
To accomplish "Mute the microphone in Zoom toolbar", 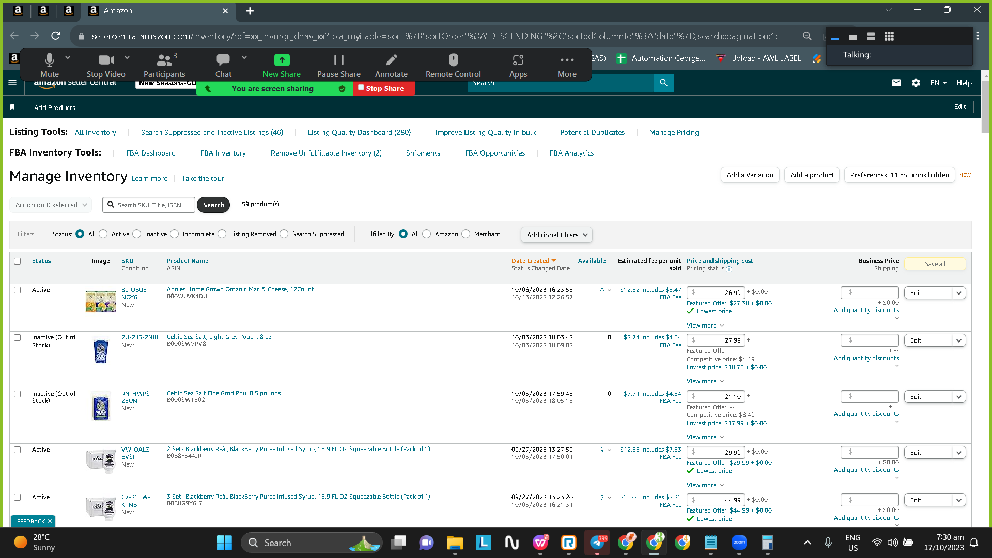I will 50,65.
